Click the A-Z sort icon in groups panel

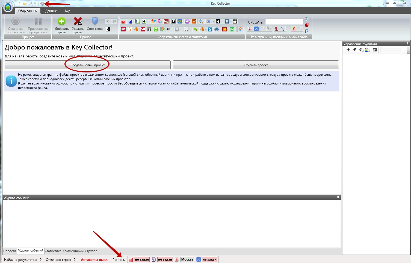[x=361, y=50]
